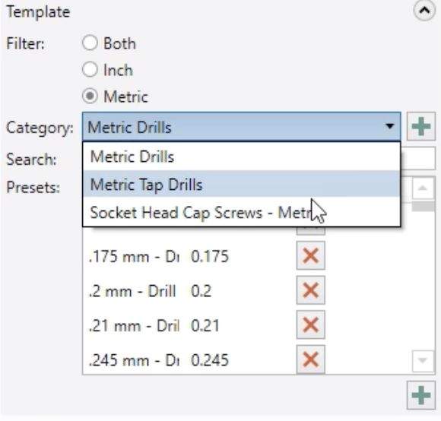
Task: Add a new preset with the bottom plus icon
Action: (x=420, y=395)
